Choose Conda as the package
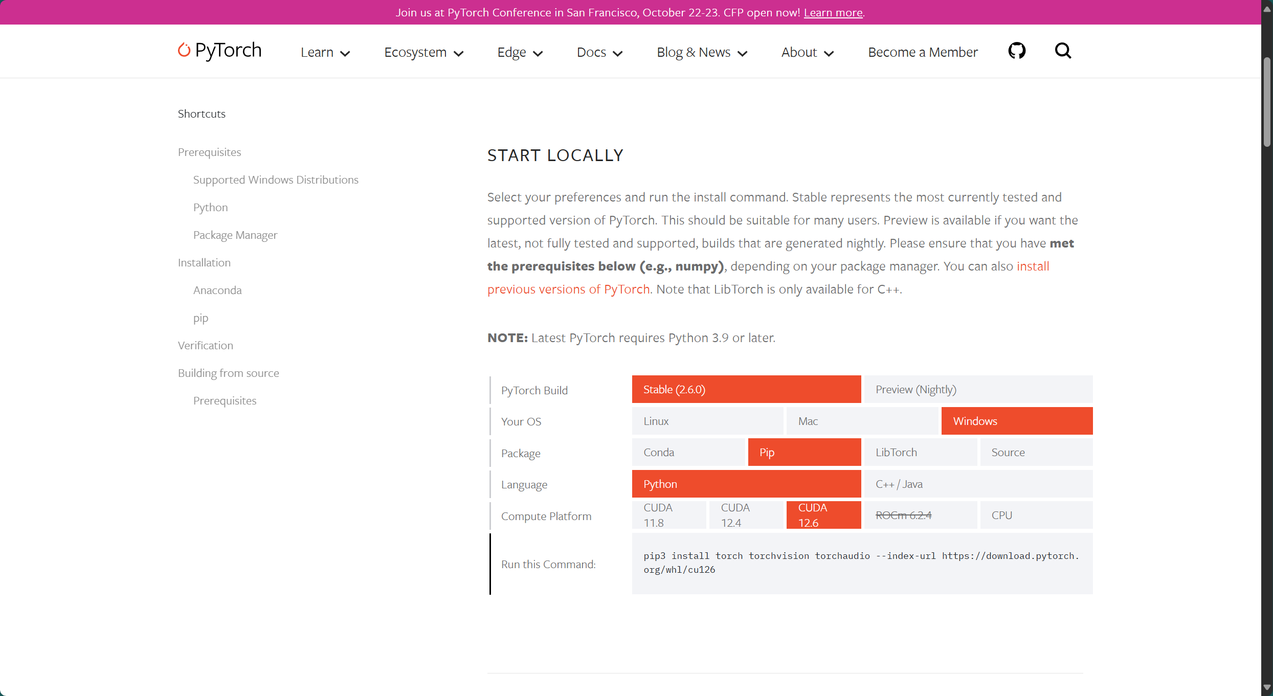 pos(688,452)
